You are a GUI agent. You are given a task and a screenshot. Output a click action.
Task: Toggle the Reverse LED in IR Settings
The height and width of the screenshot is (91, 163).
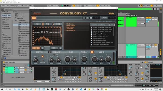click(43, 61)
